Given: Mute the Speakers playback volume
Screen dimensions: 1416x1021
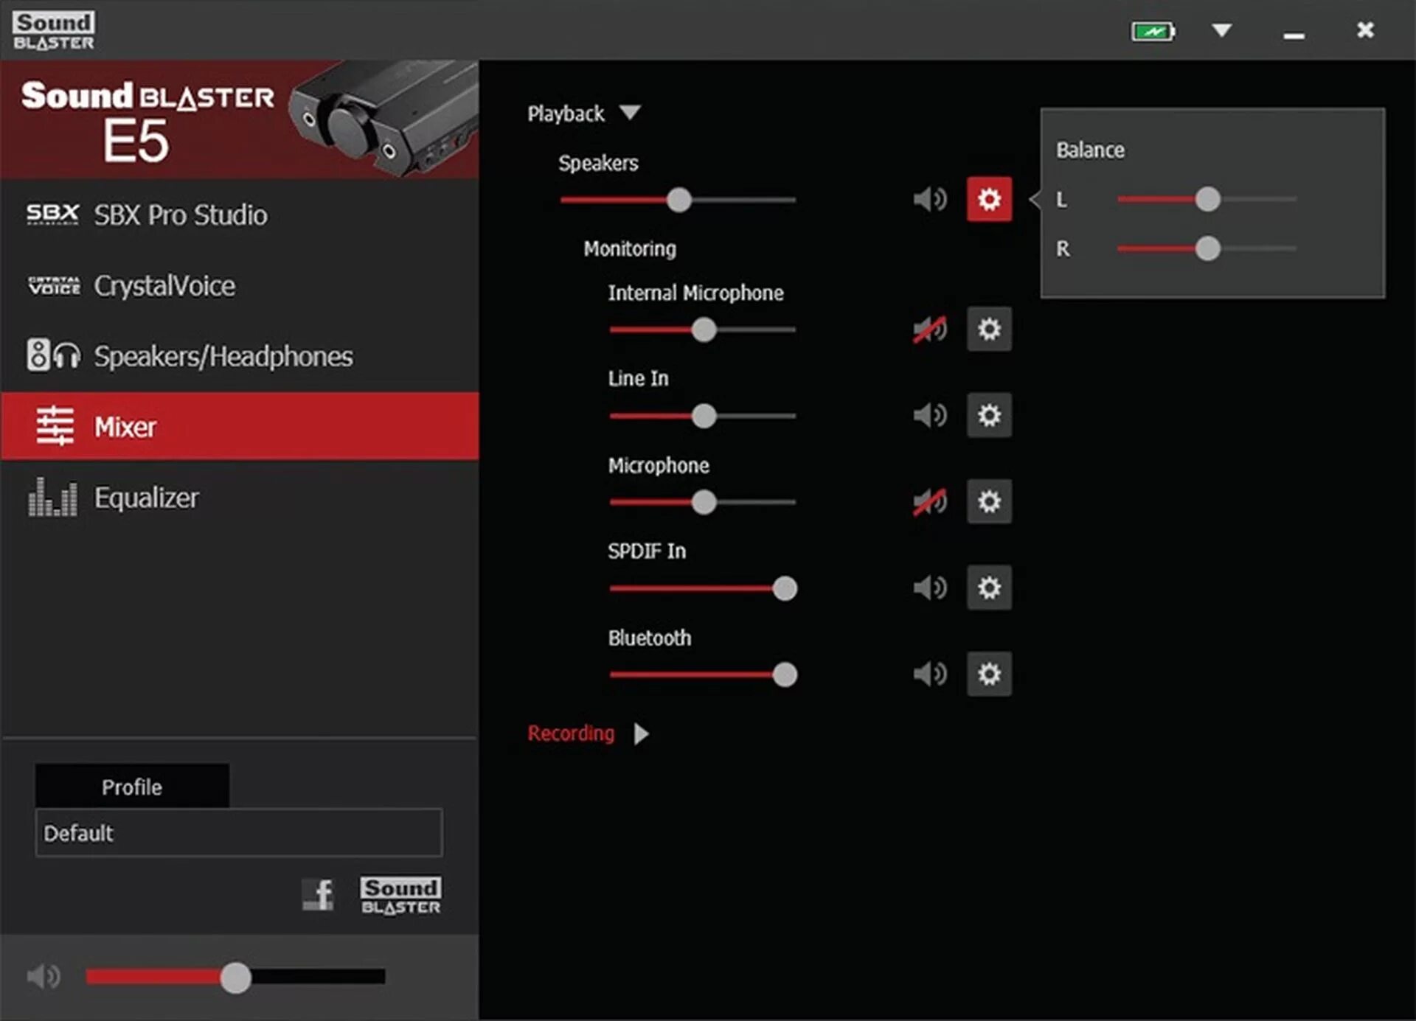Looking at the screenshot, I should (x=929, y=199).
